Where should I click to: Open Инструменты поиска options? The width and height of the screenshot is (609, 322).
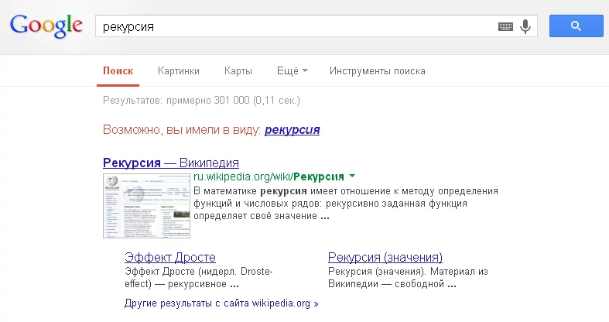pyautogui.click(x=377, y=70)
